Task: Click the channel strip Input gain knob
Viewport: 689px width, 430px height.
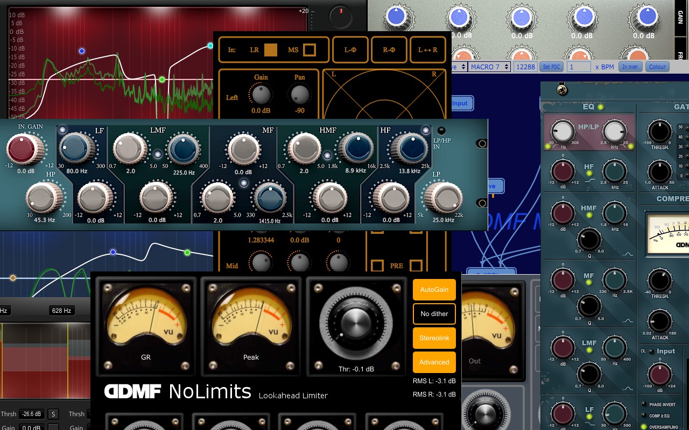Action: 660,374
